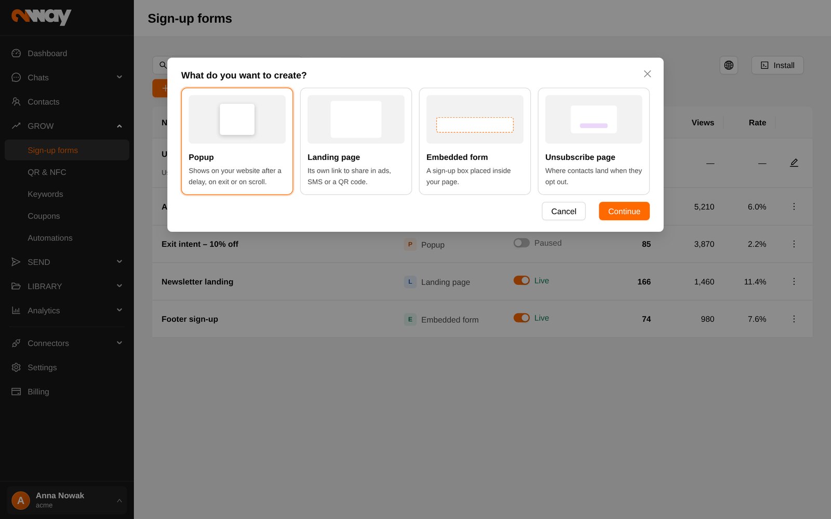The image size is (831, 519).
Task: Click the Contacts person icon
Action: tap(16, 102)
